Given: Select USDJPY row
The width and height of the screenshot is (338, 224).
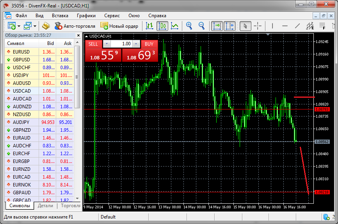Looking at the screenshot, I should pyautogui.click(x=39, y=75).
